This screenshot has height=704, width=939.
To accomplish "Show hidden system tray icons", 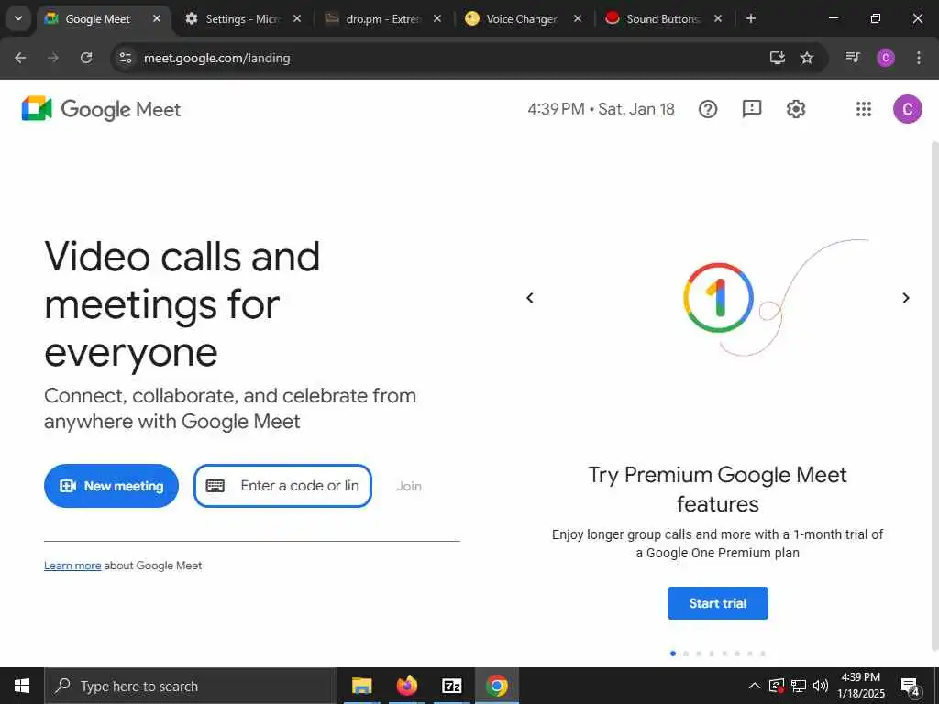I will (x=755, y=686).
